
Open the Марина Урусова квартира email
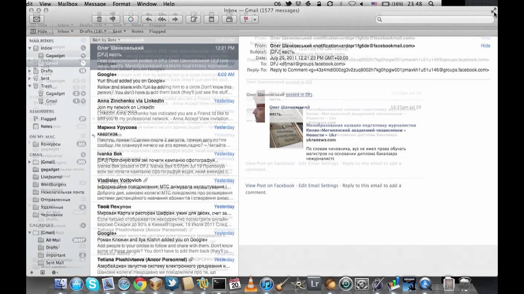[x=164, y=136]
